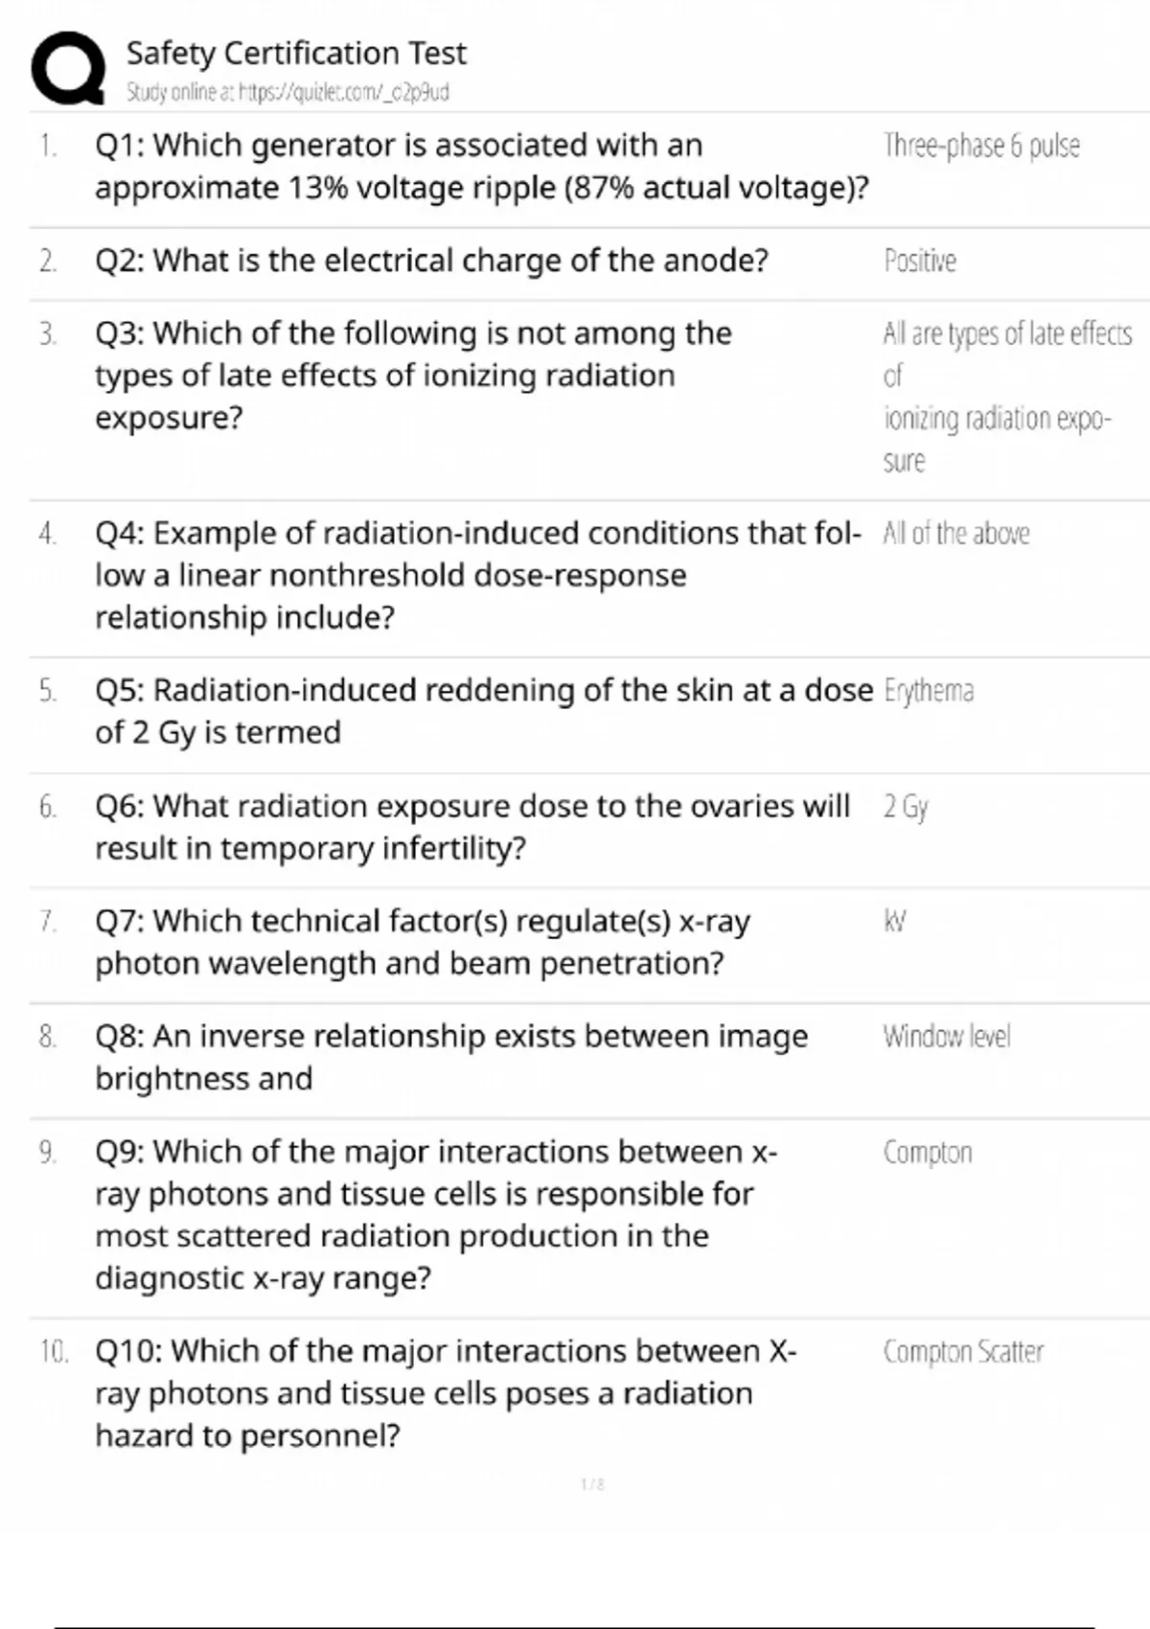Click the Quizlet Q logo icon
The height and width of the screenshot is (1629, 1150).
[68, 68]
